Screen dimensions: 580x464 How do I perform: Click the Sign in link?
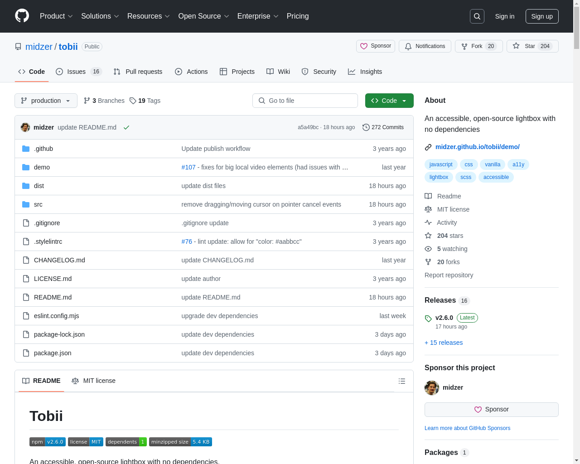(505, 16)
